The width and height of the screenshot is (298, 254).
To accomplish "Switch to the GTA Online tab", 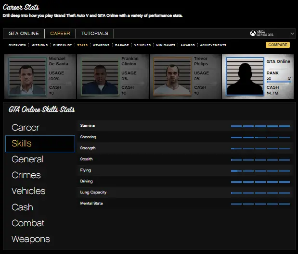I will pyautogui.click(x=24, y=34).
